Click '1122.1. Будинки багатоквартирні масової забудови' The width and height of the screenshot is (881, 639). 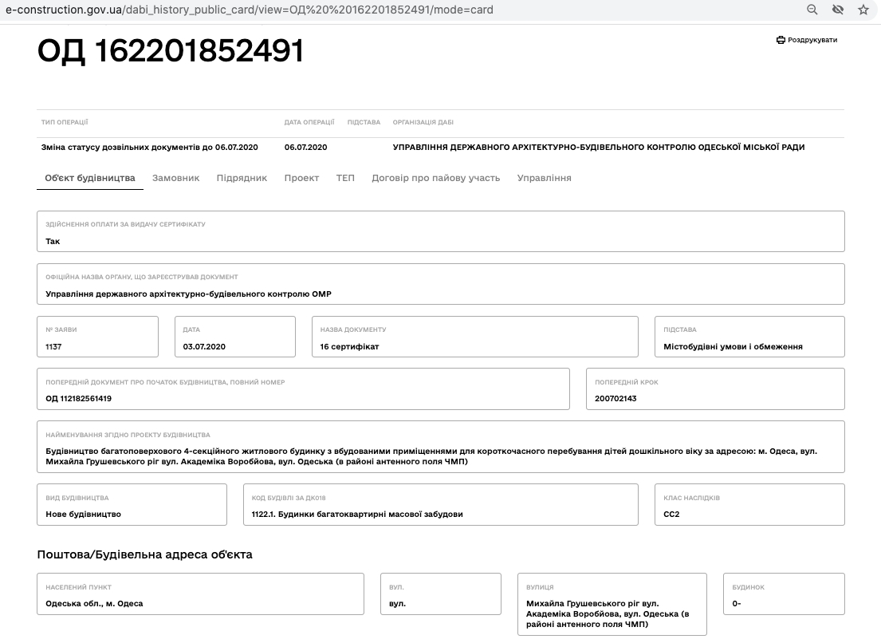[357, 515]
